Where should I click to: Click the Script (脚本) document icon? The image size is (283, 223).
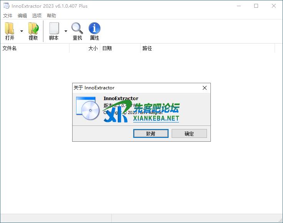pyautogui.click(x=54, y=29)
